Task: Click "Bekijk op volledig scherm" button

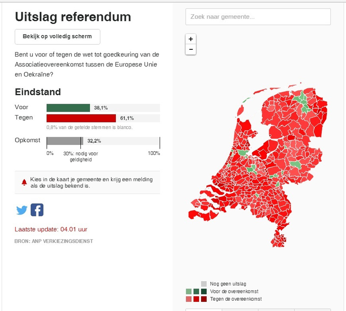Action: [x=57, y=37]
